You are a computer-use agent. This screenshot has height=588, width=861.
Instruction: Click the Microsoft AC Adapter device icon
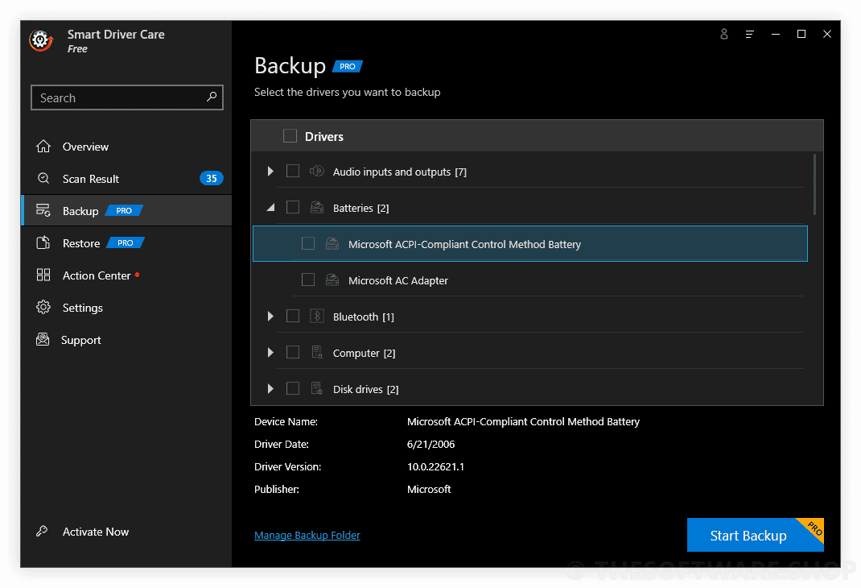tap(332, 280)
